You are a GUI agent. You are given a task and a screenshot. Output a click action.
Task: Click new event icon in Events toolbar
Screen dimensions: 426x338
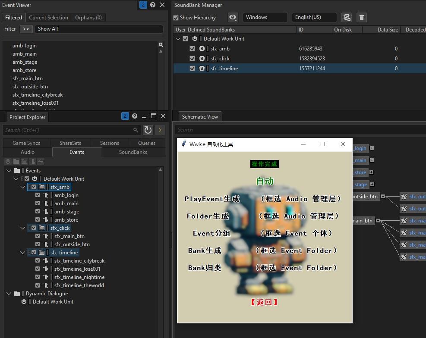pyautogui.click(x=33, y=162)
